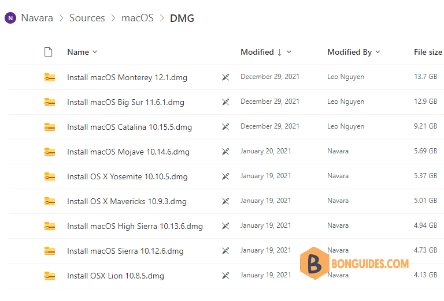This screenshot has height=301, width=444.
Task: Click pin icon beside High Sierra 10.13.6.dmg
Action: tap(225, 226)
